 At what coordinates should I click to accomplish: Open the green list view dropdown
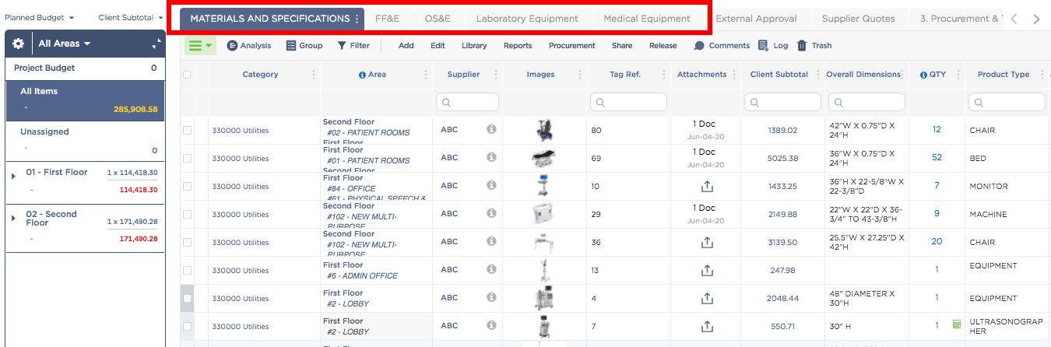pyautogui.click(x=201, y=46)
